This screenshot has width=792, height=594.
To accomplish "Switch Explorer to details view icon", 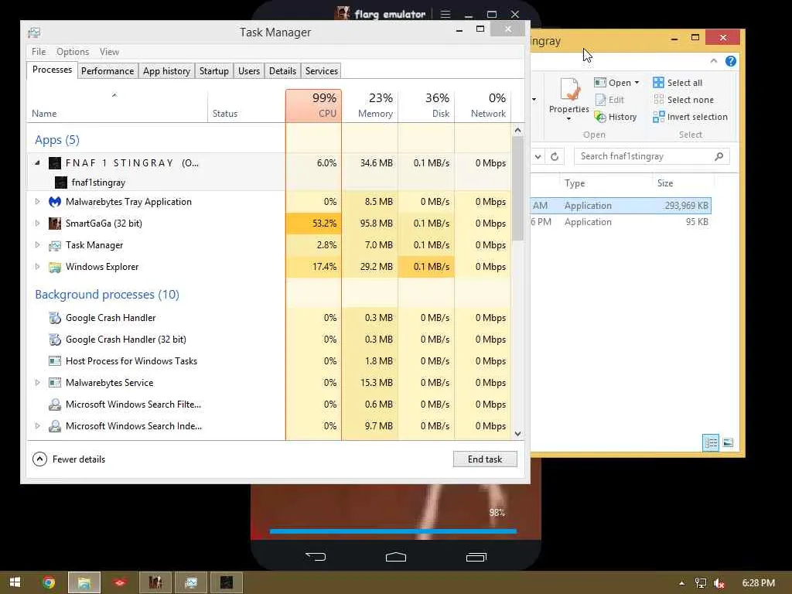I will [x=711, y=443].
